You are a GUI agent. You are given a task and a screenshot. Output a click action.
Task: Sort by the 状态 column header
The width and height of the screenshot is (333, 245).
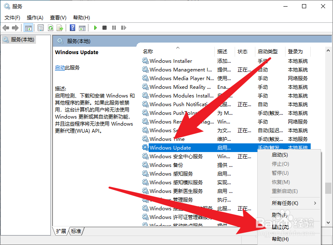click(x=245, y=51)
